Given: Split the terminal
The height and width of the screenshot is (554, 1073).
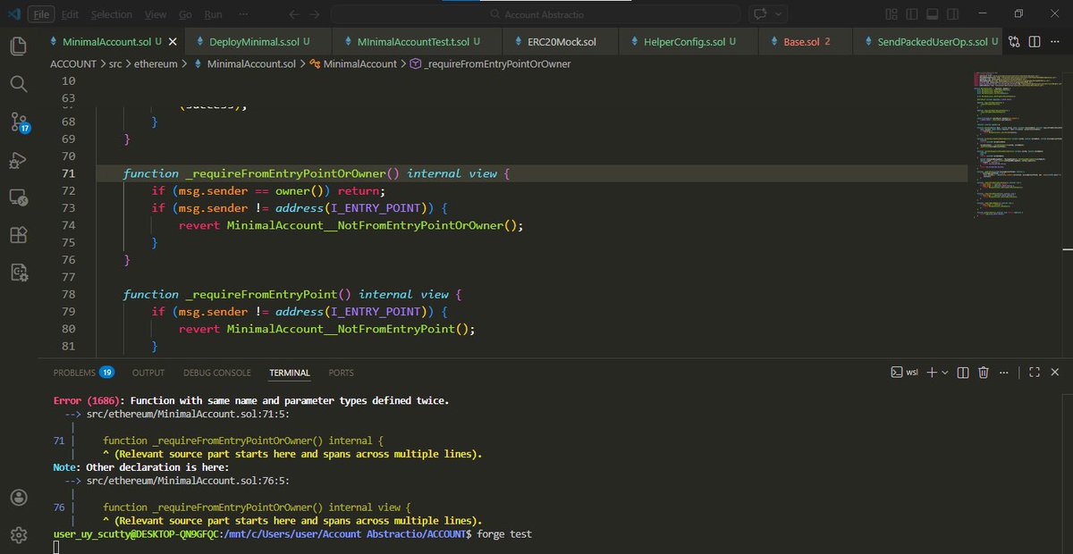Looking at the screenshot, I should pos(964,373).
